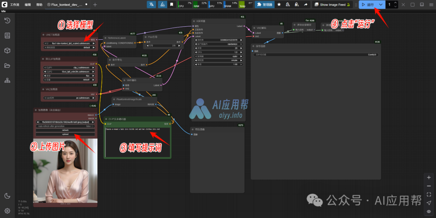Screen dimensions: 436x218
Task: Collapse the VAE解码 node via its dot
Action: (x=254, y=28)
